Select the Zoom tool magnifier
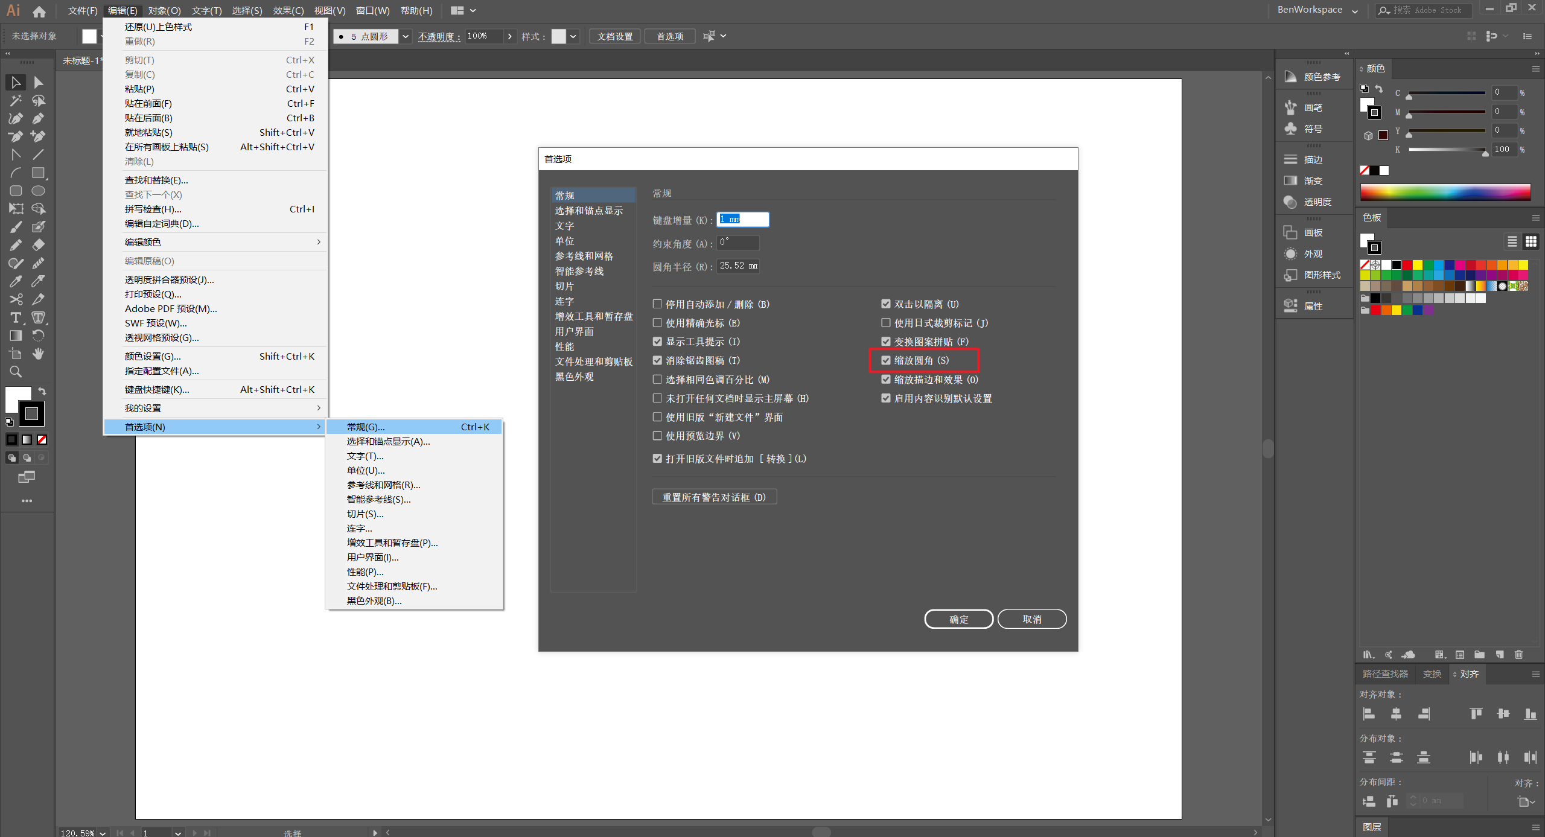 16,372
